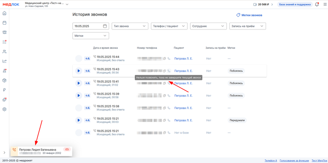Image resolution: width=328 pixels, height=163 pixels.
Task: Open the calendar icon in sidebar
Action: pos(5,23)
